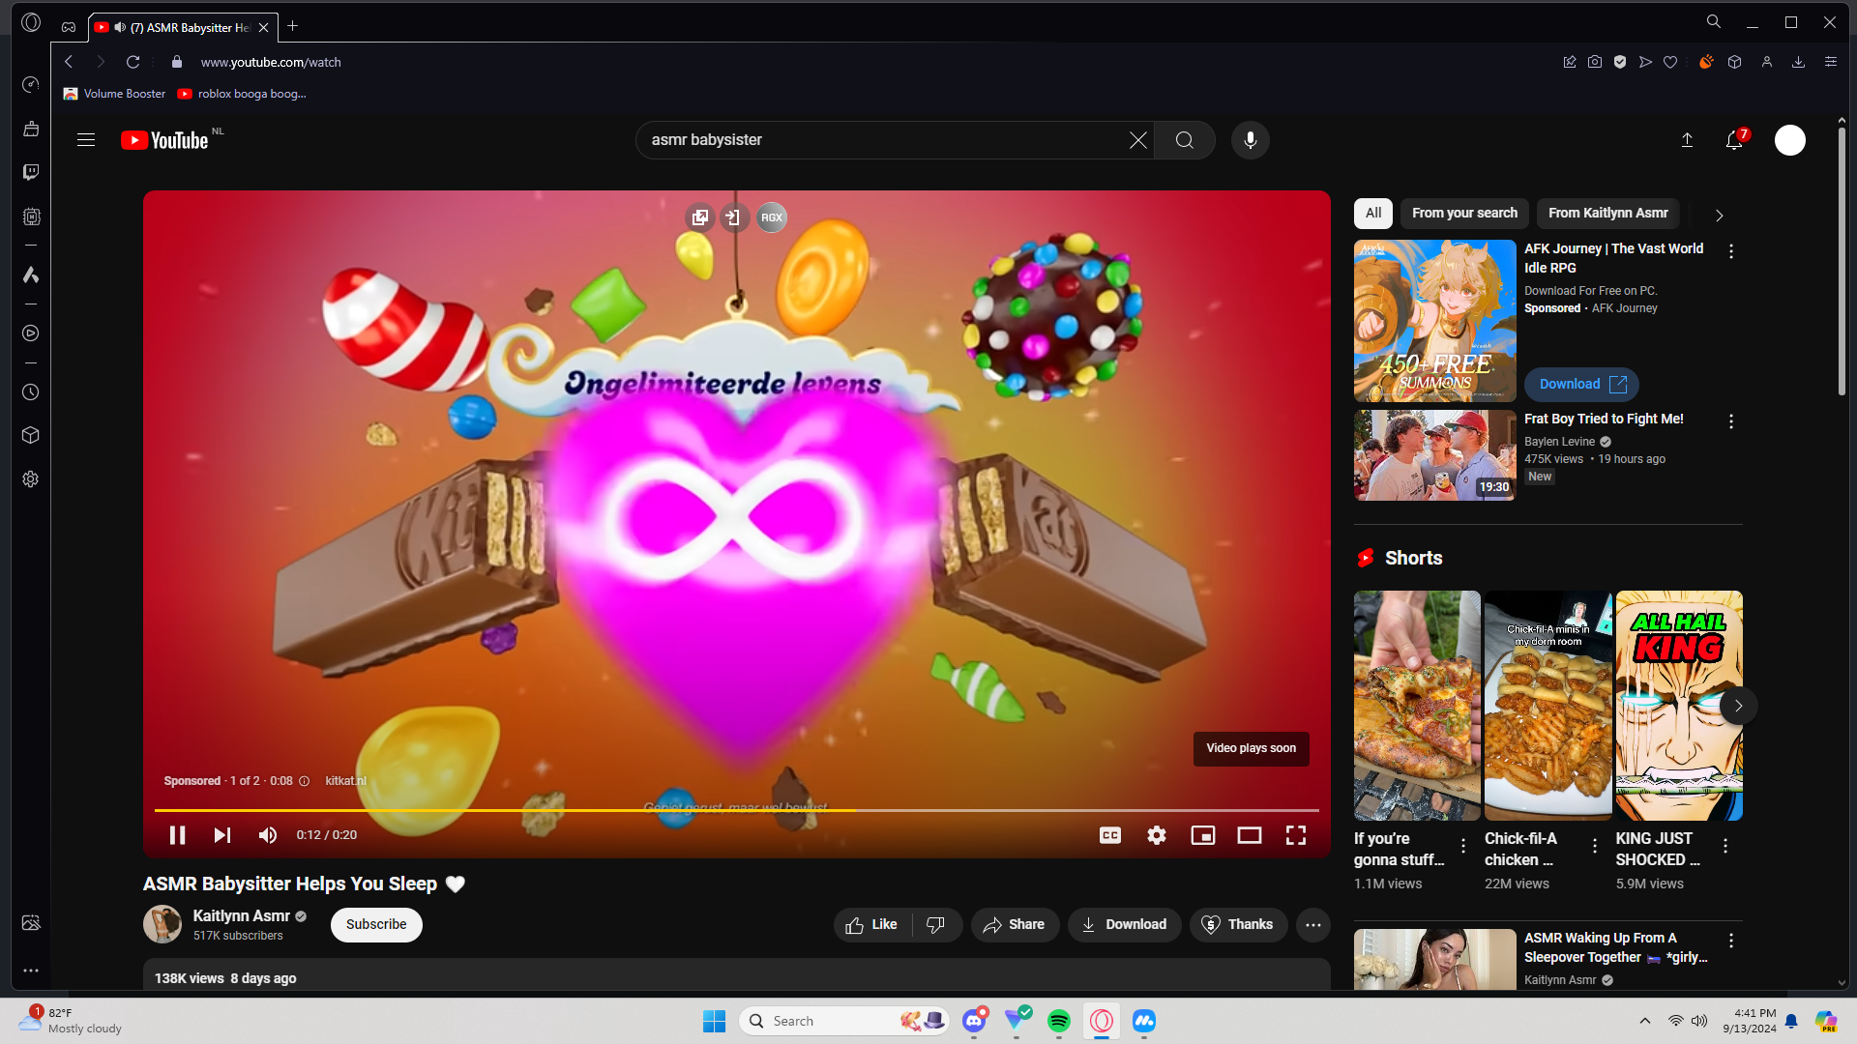Open Frat Boy Tried to Fight Me video
1857x1044 pixels.
click(x=1435, y=455)
